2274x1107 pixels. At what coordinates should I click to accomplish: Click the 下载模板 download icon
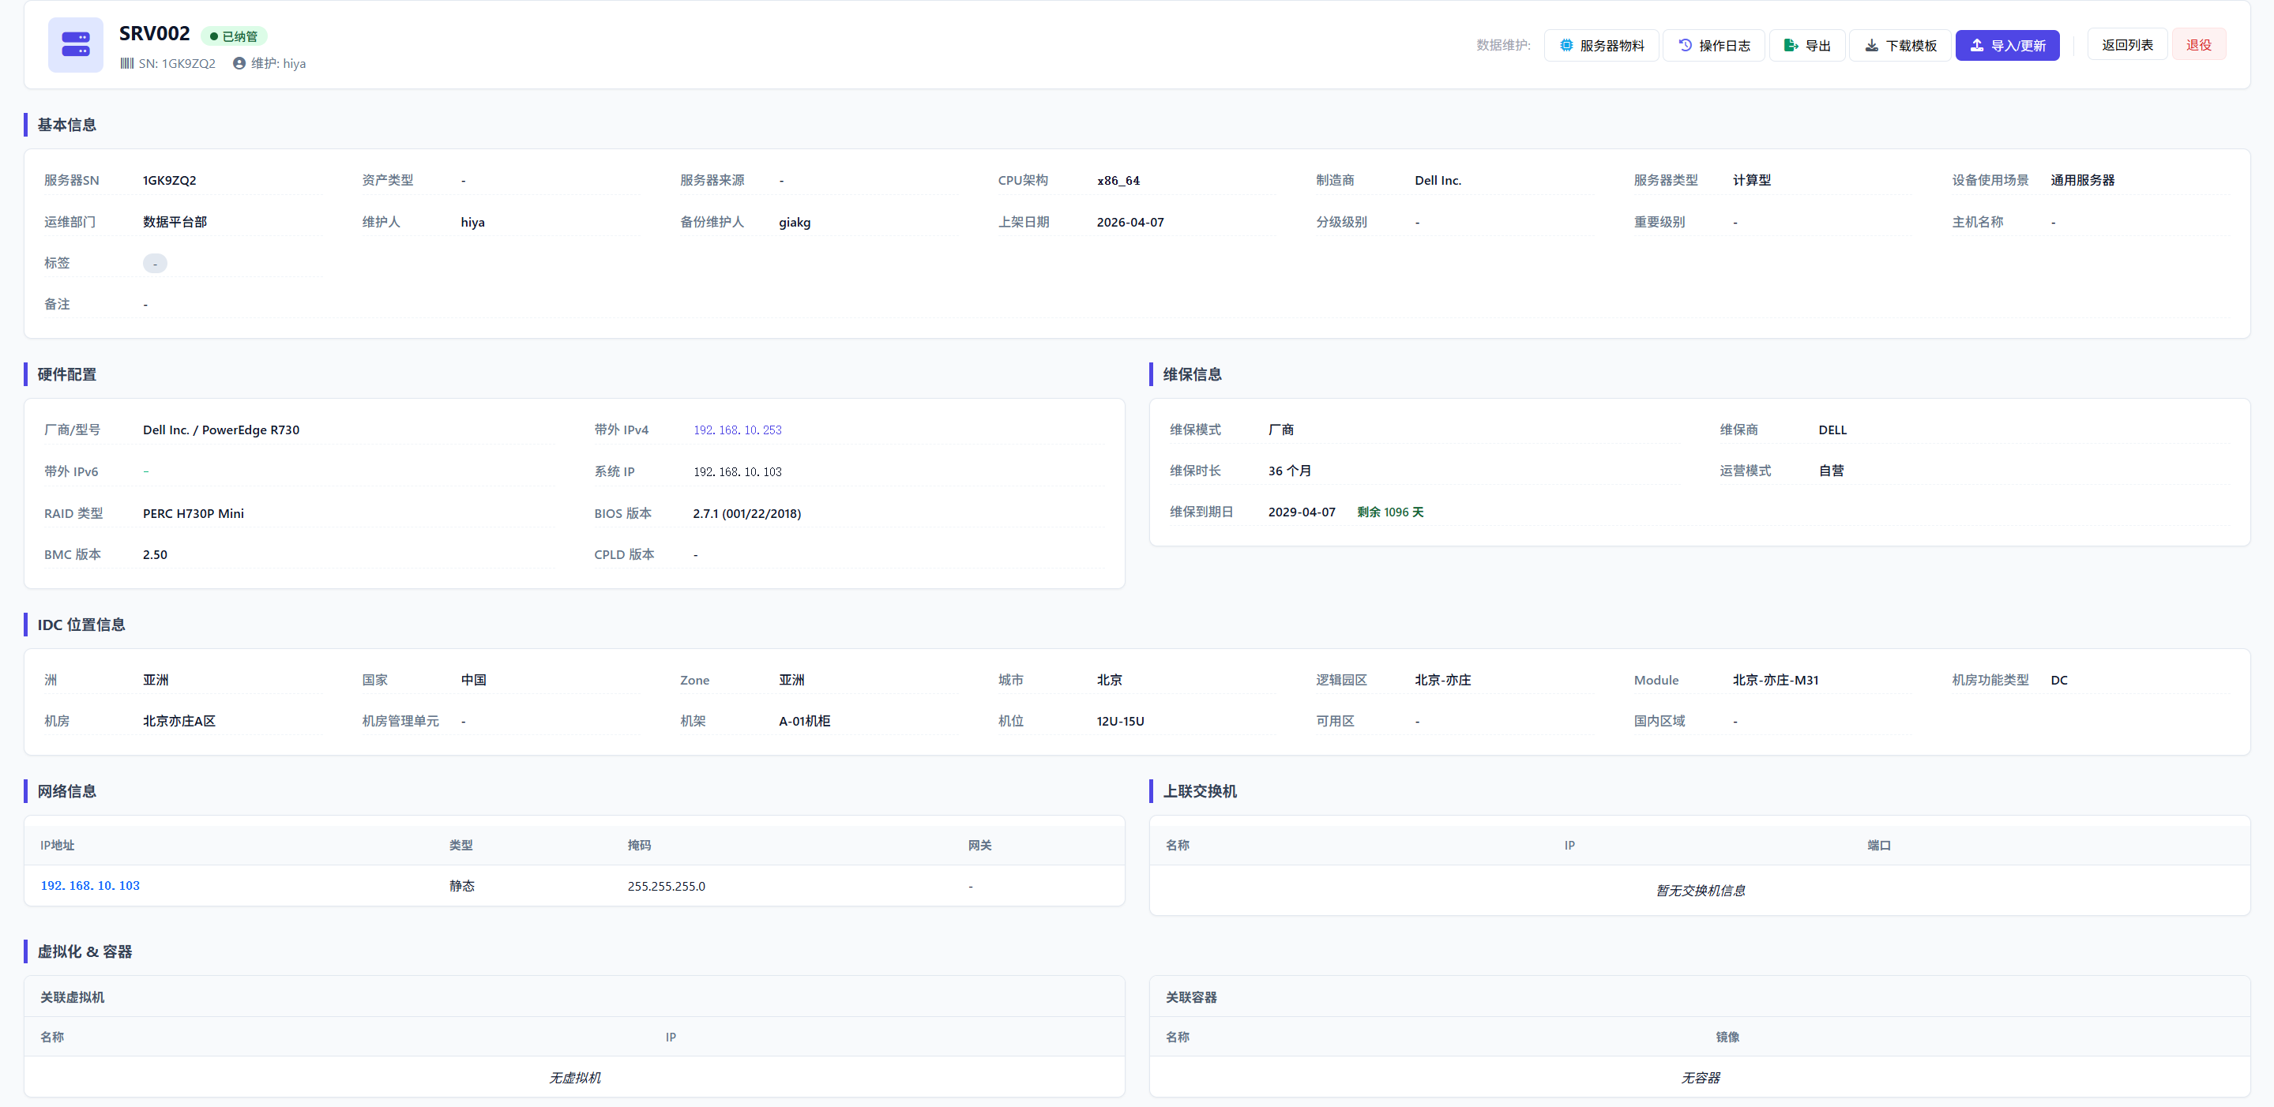(1870, 45)
